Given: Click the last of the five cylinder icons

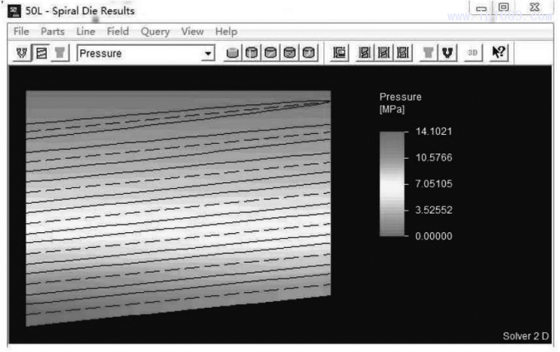Looking at the screenshot, I should pos(309,53).
